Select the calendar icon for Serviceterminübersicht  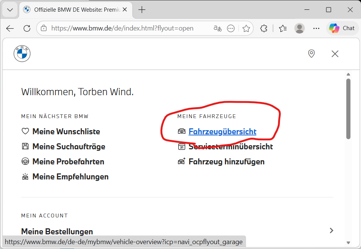[182, 146]
